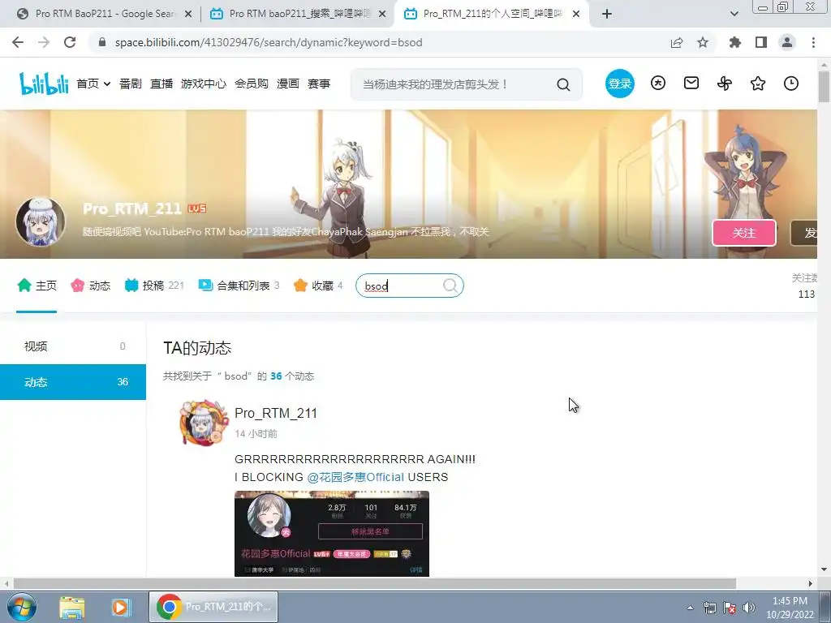
Task: Open the Chrome extensions puzzle icon
Action: tap(735, 42)
